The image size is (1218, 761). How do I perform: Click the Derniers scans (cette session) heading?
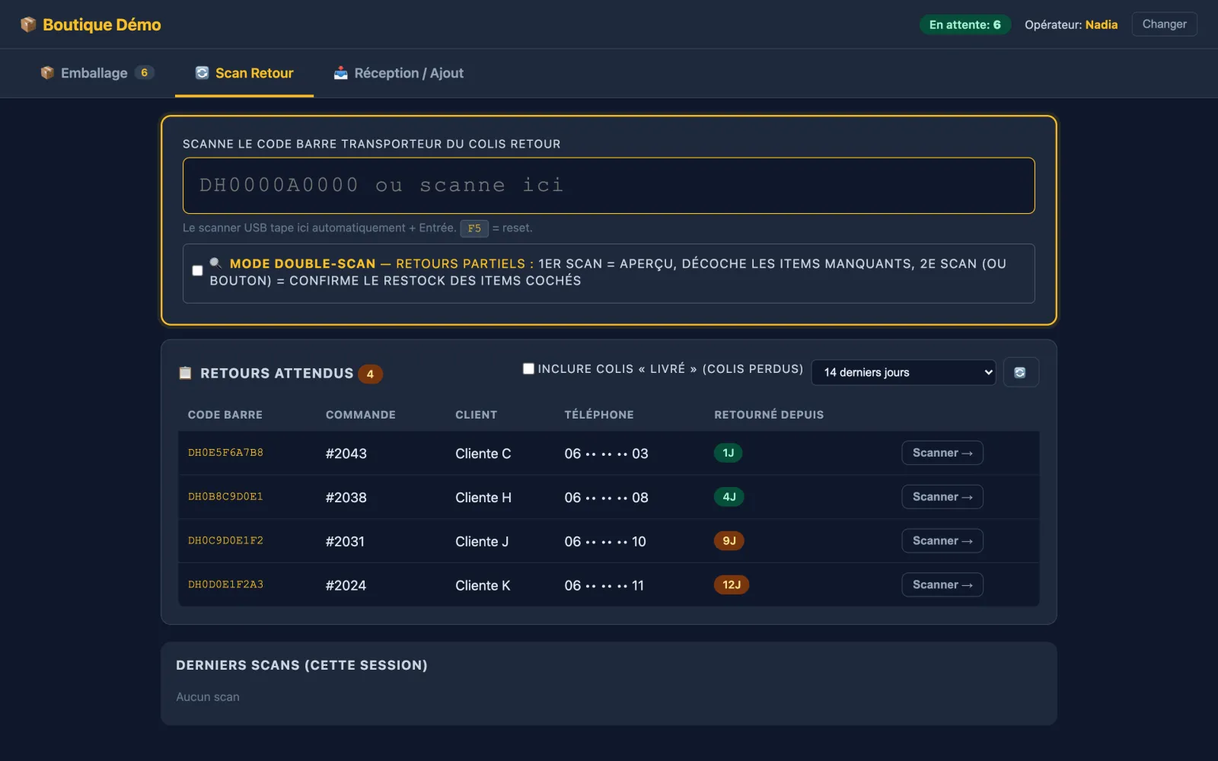[x=301, y=665]
